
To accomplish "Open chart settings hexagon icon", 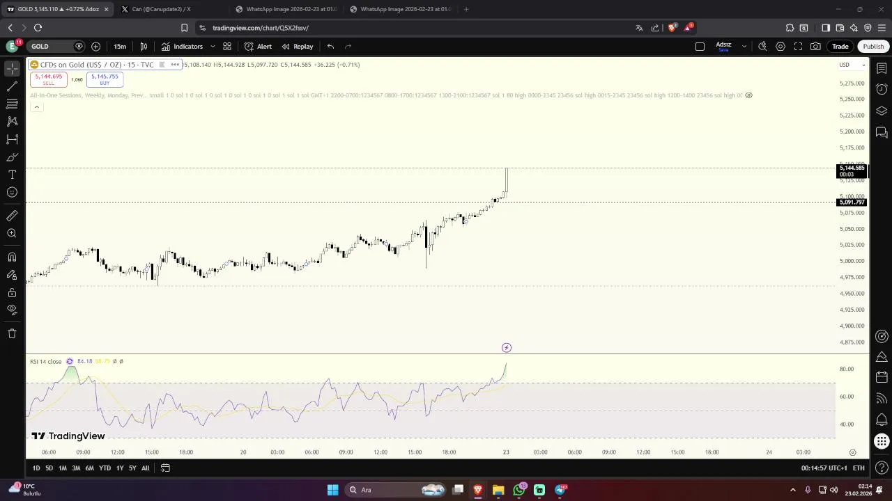I will click(x=780, y=47).
